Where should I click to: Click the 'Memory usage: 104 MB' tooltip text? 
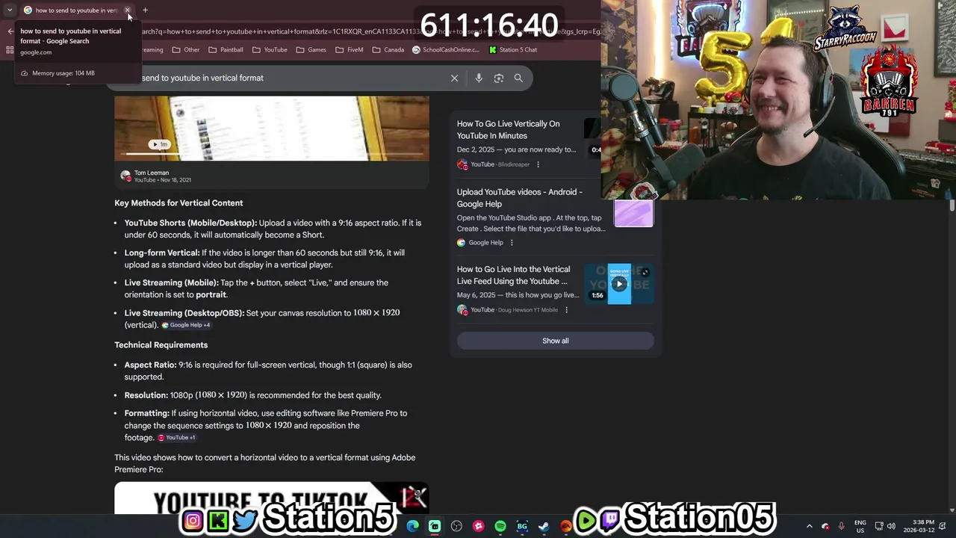click(x=63, y=73)
